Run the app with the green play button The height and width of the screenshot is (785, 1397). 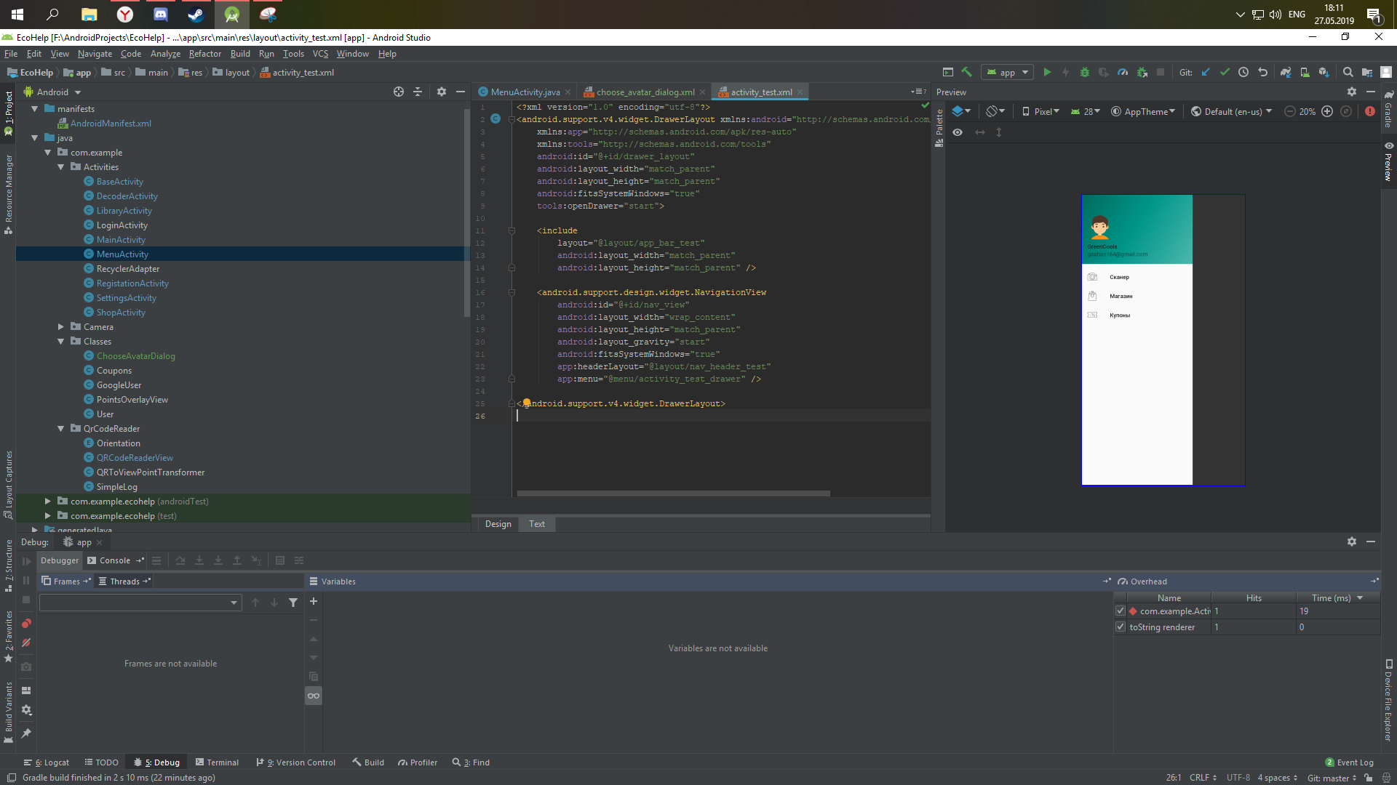pyautogui.click(x=1047, y=72)
